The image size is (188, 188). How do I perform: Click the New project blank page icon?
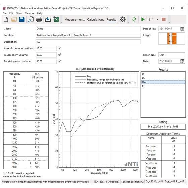[x=6, y=19]
